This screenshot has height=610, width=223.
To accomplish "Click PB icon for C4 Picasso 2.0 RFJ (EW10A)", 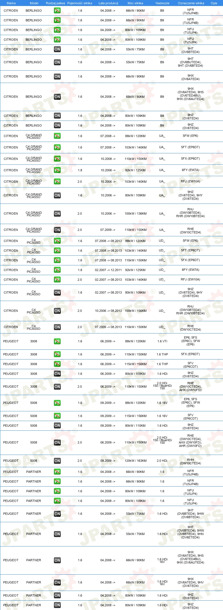I will click(x=57, y=280).
